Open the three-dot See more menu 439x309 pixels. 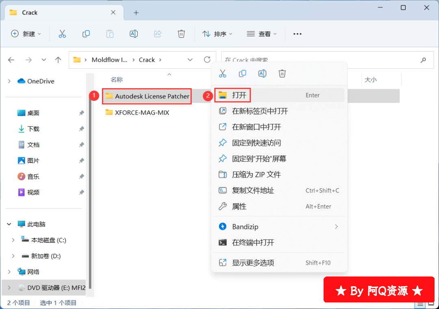tap(297, 34)
